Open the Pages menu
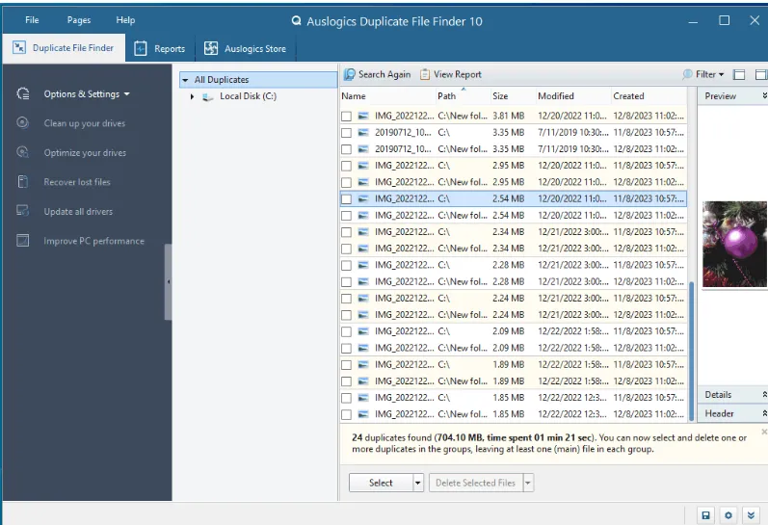This screenshot has width=768, height=525. [79, 20]
